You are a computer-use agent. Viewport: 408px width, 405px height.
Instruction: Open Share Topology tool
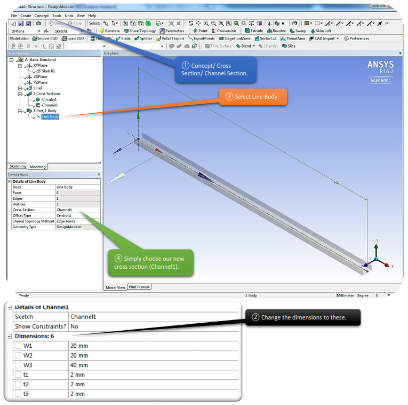tap(139, 31)
